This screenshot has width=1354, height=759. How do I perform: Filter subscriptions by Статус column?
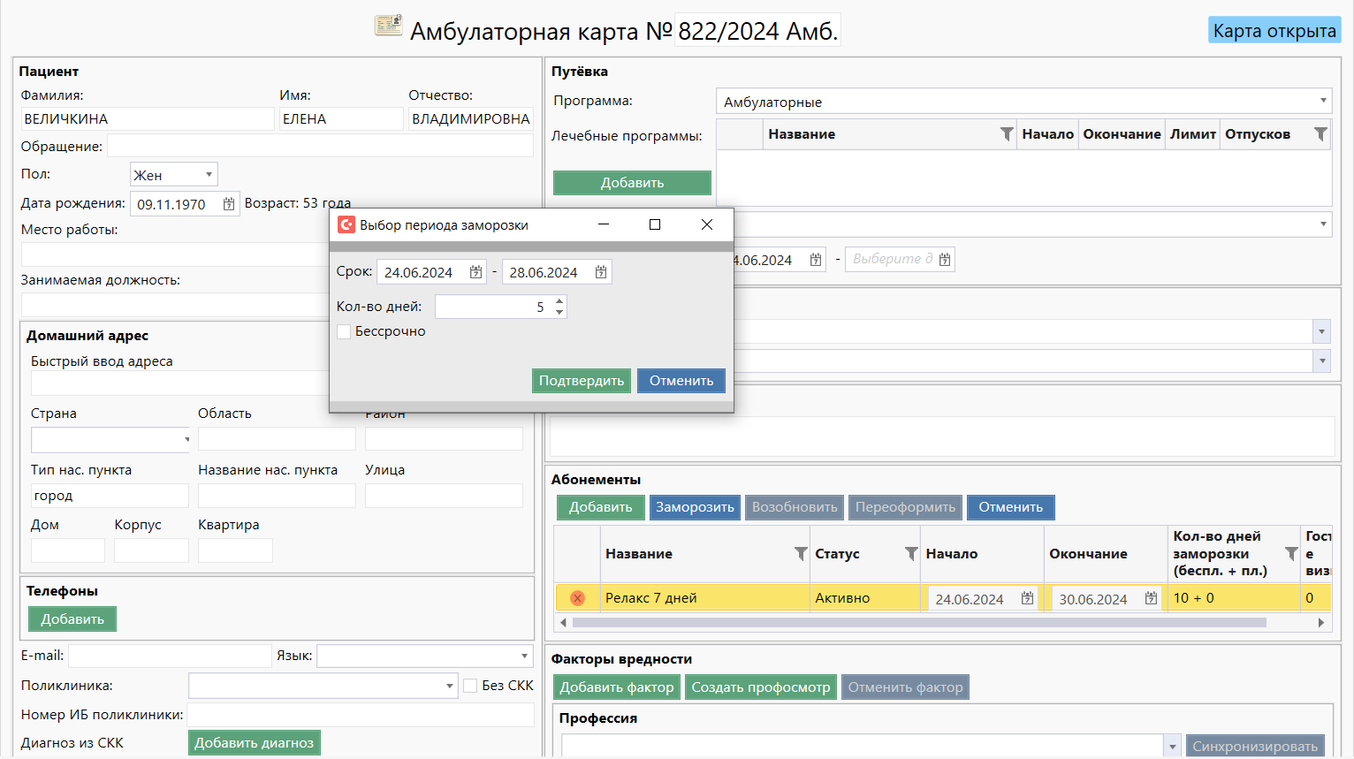(910, 554)
